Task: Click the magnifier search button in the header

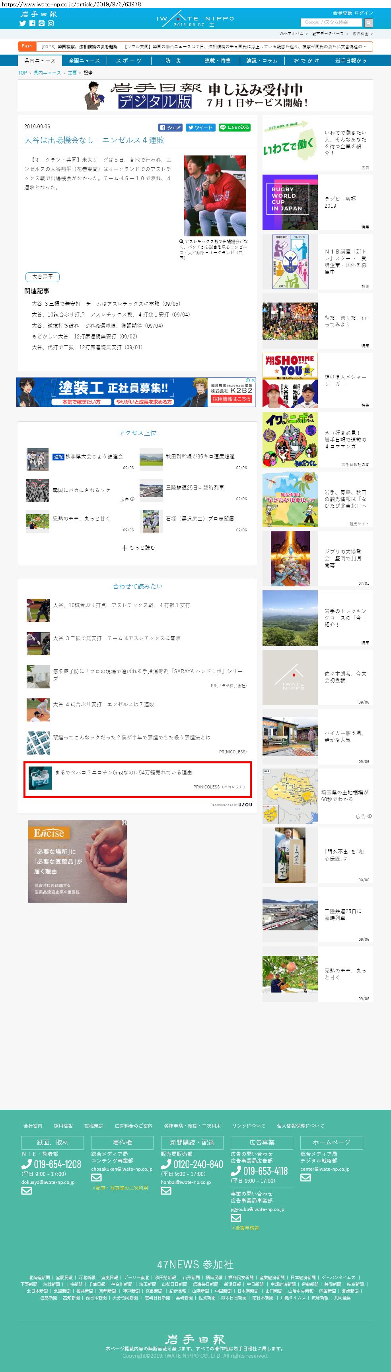Action: 369,22
